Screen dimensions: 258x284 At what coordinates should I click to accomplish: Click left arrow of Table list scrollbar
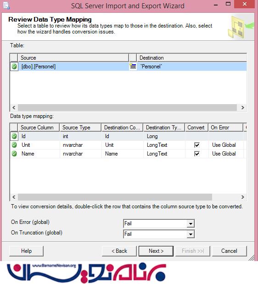[x=14, y=107]
